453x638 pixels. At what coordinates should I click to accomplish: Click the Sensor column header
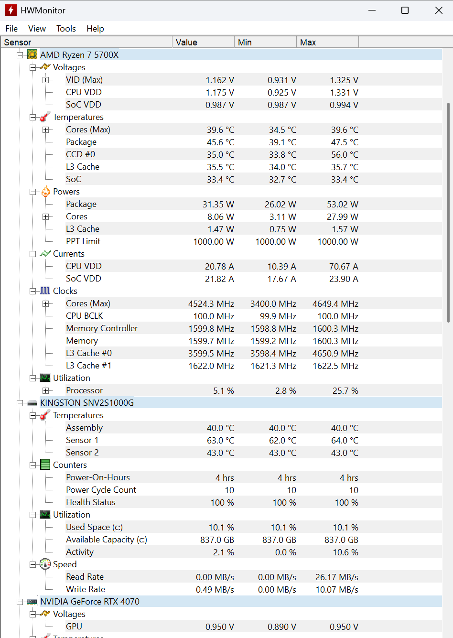(x=86, y=43)
